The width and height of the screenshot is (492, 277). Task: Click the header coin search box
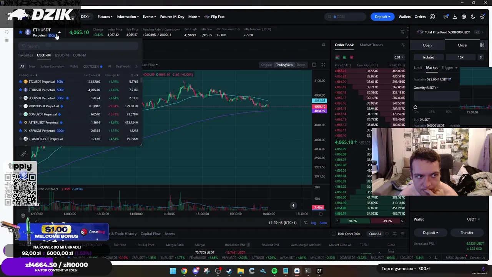point(345,17)
